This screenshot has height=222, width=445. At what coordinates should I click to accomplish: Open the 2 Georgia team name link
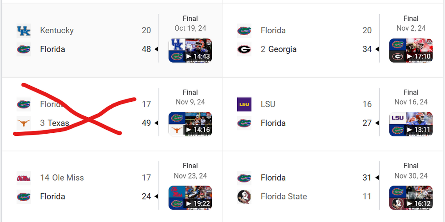click(x=279, y=49)
